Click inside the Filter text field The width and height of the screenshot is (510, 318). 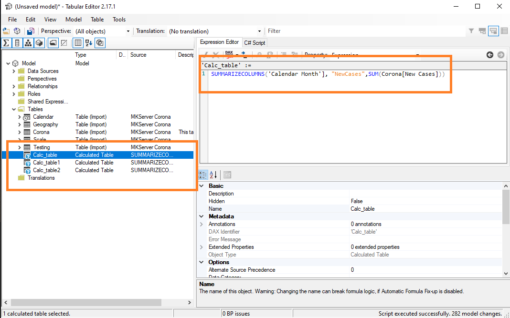(366, 31)
